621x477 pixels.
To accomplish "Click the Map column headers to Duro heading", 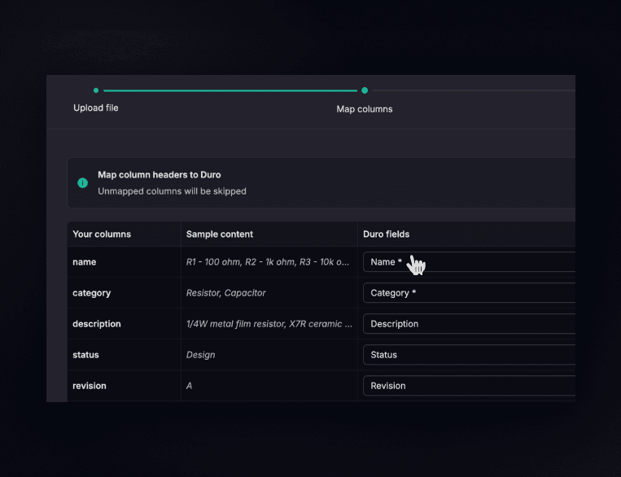I will point(160,174).
